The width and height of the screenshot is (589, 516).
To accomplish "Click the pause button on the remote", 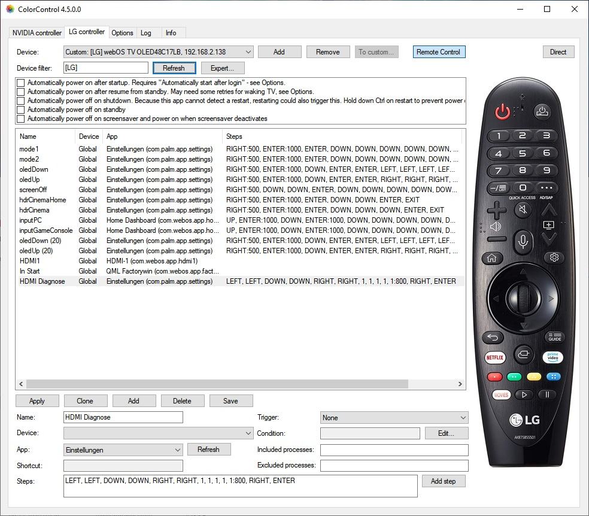I will 547,394.
